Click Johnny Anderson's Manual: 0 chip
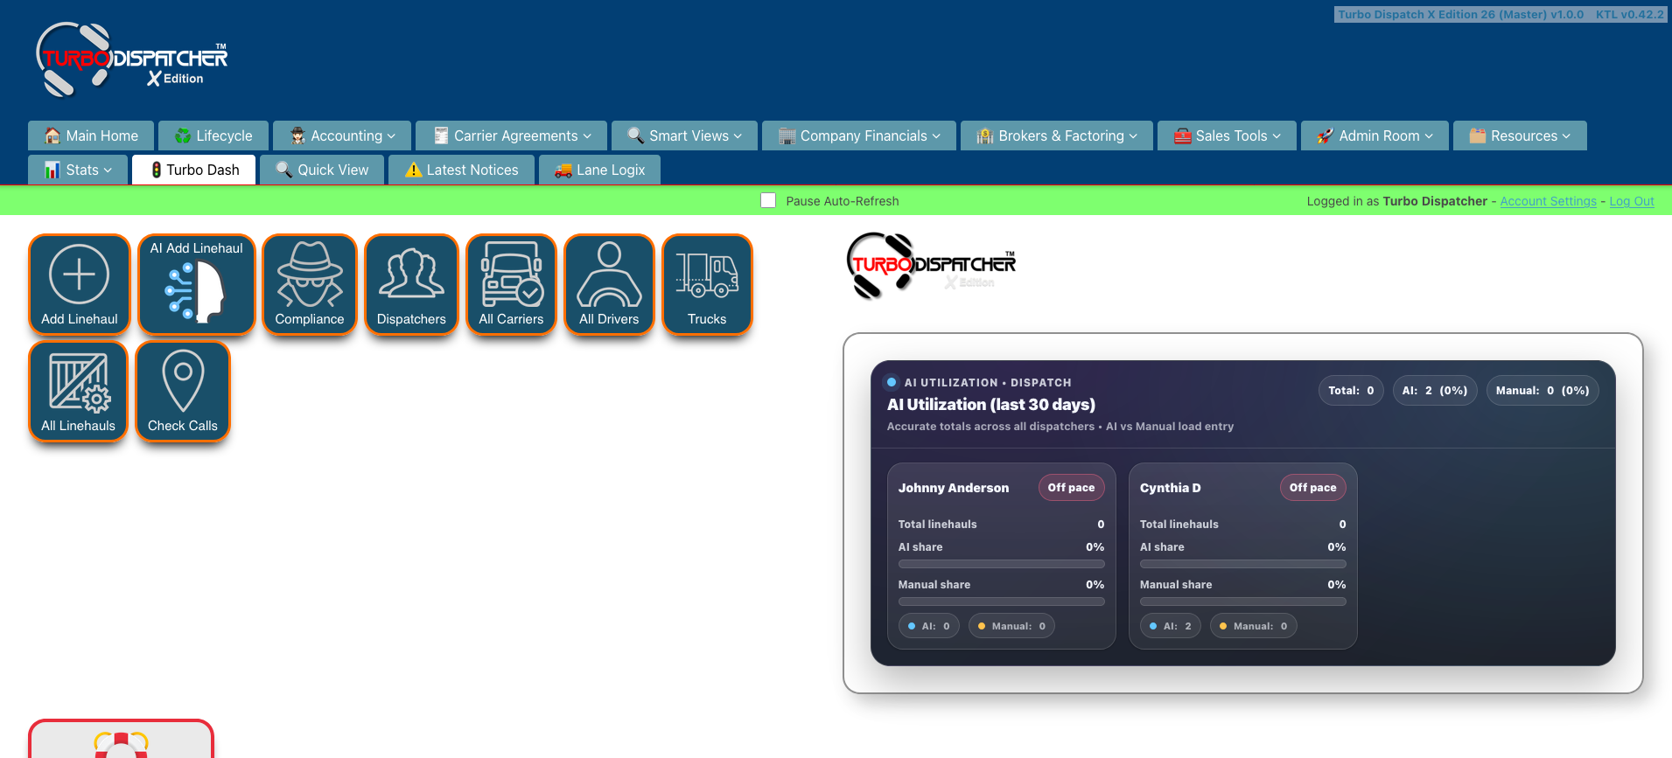The image size is (1672, 758). [x=1011, y=626]
